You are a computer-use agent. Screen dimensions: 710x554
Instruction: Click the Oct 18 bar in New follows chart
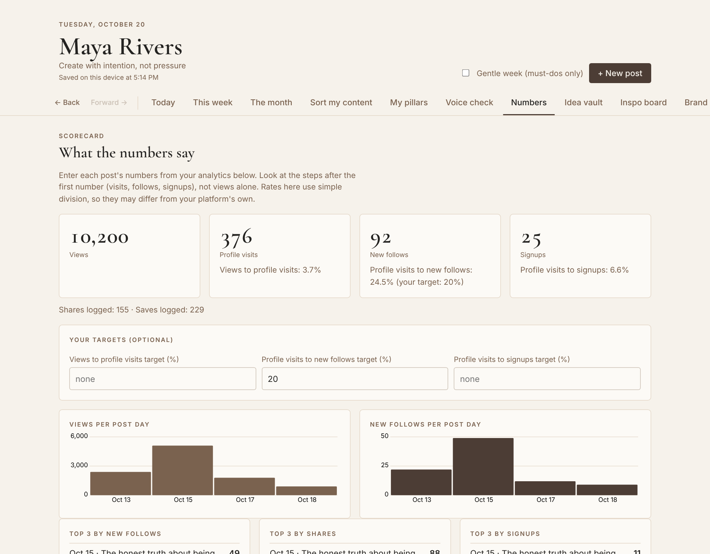pyautogui.click(x=607, y=490)
